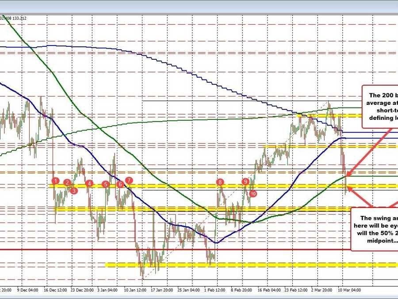Click the 1 Feb 12:00 axis label
Viewport: 398px width, 299px height.
[x=214, y=291]
